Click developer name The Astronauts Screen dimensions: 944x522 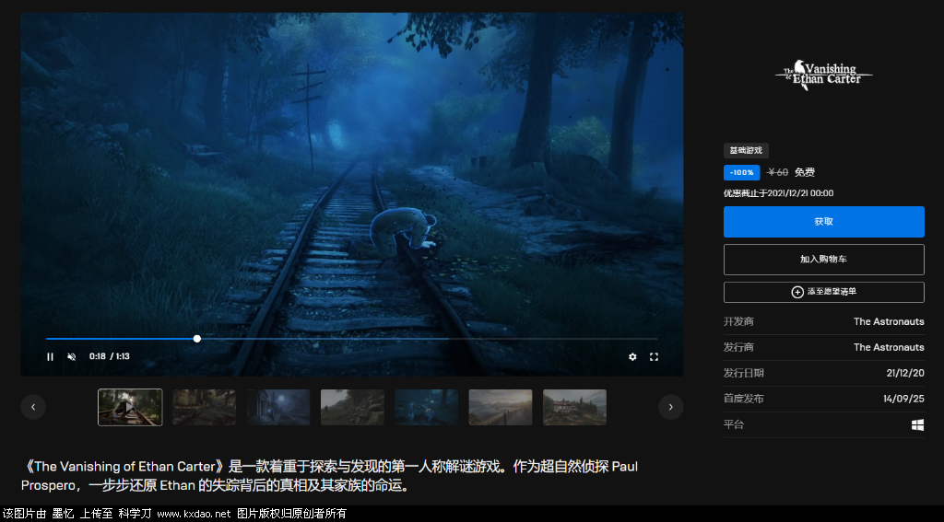pyautogui.click(x=889, y=321)
